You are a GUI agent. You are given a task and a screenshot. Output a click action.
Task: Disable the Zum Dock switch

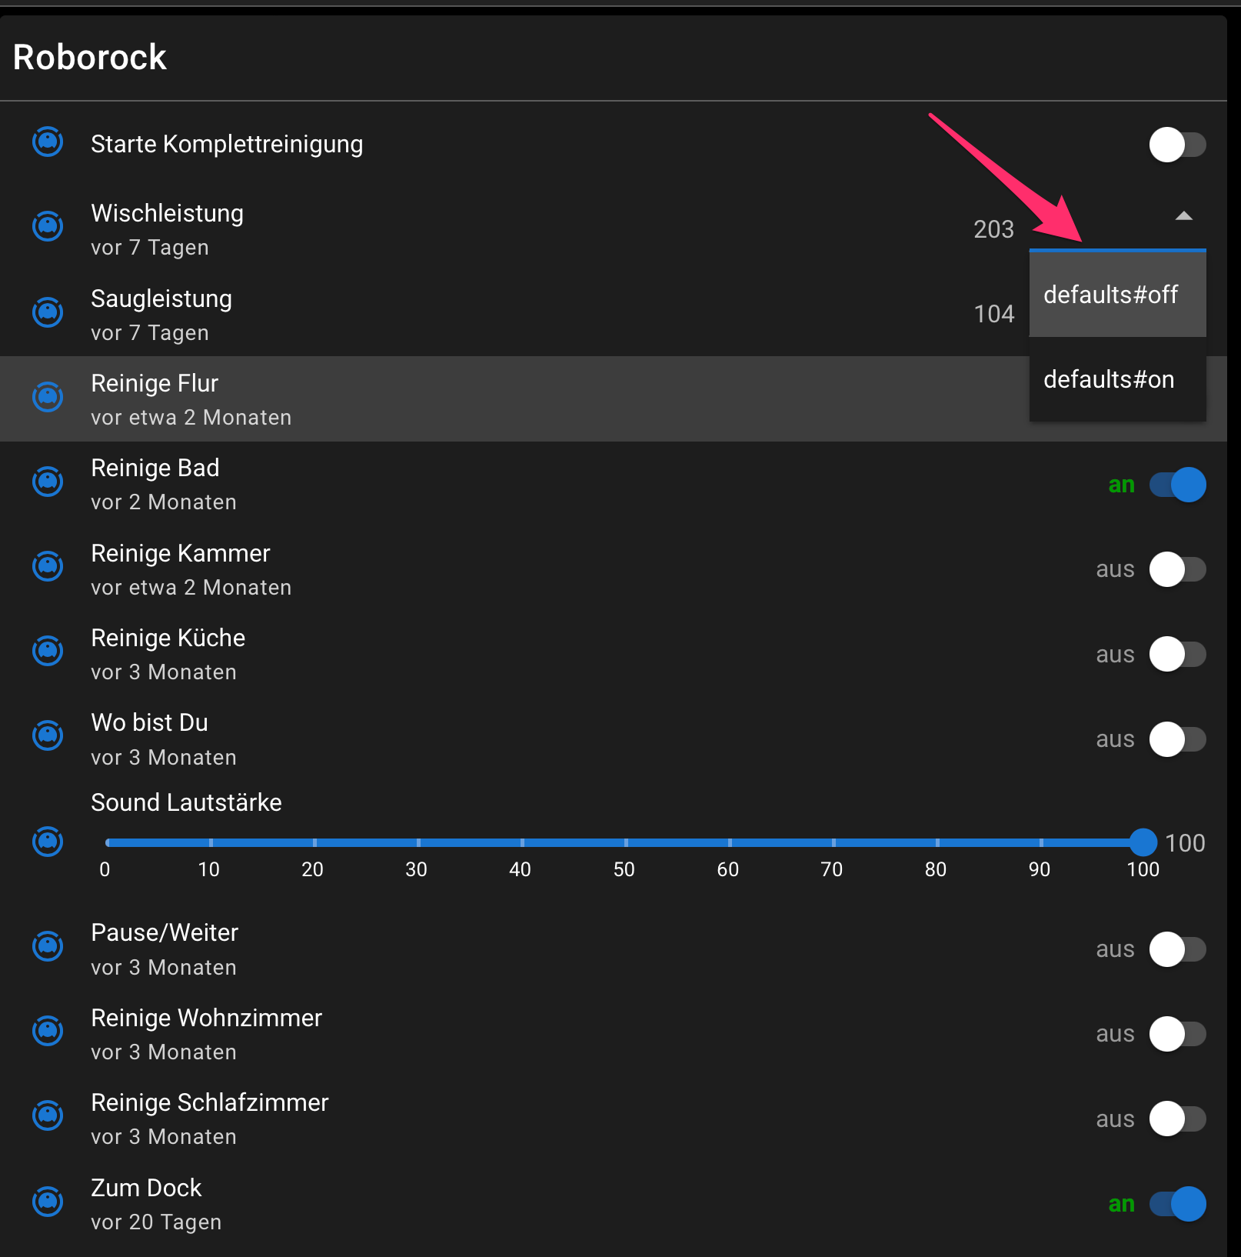tap(1177, 1204)
